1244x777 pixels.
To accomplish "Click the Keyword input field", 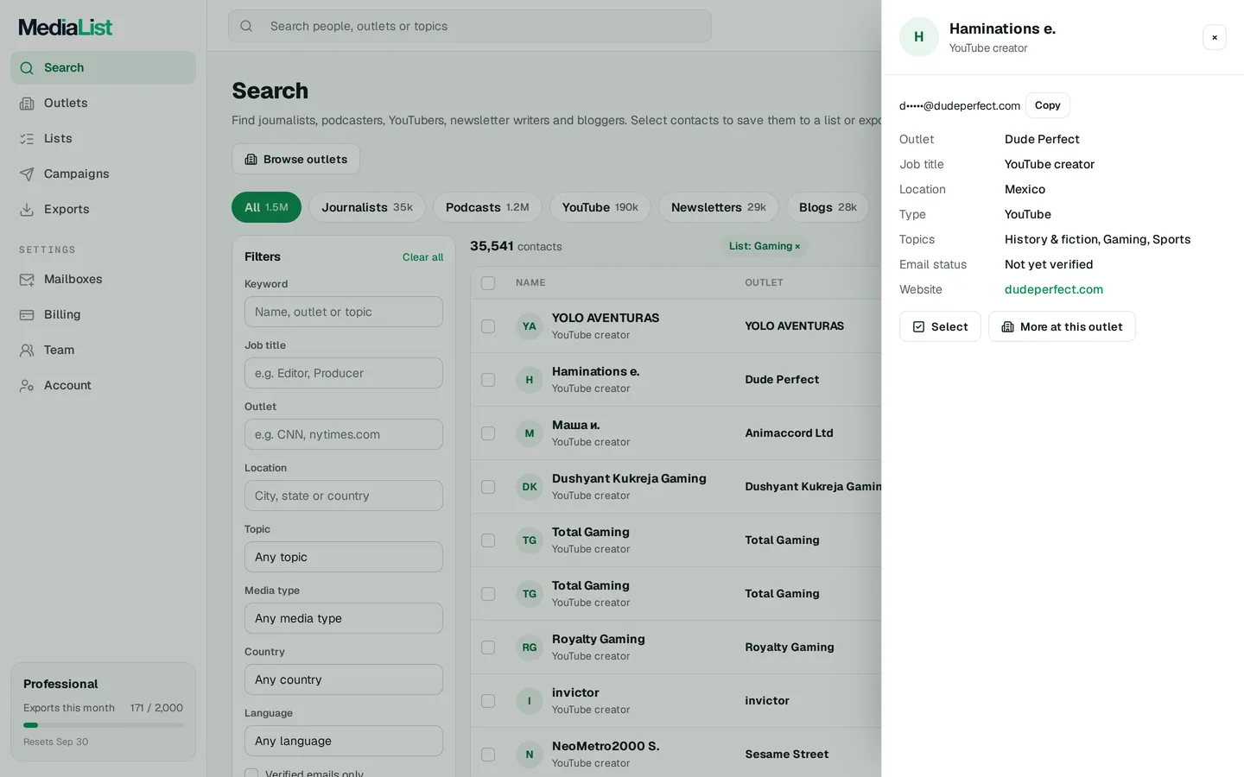I will (344, 312).
